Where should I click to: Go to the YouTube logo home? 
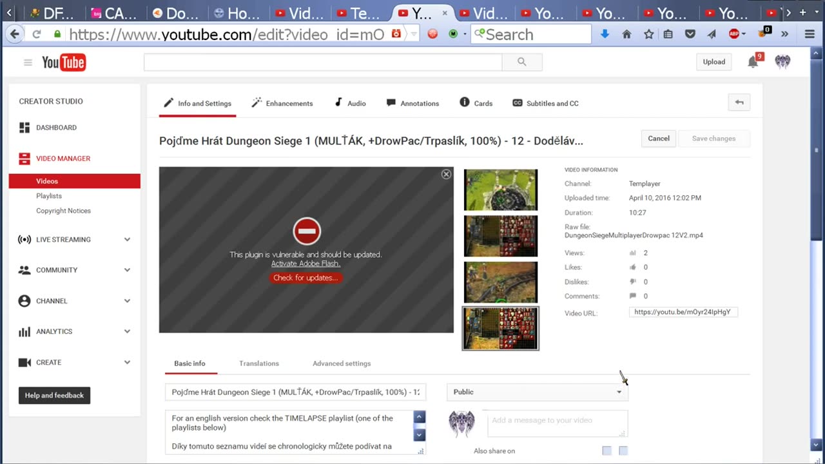point(64,62)
